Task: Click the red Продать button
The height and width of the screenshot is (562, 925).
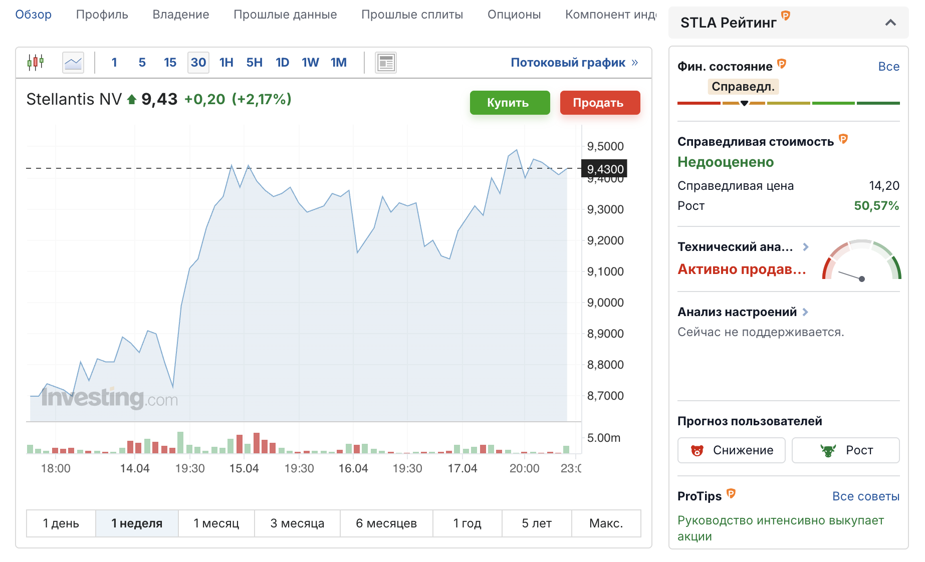Action: pos(600,103)
